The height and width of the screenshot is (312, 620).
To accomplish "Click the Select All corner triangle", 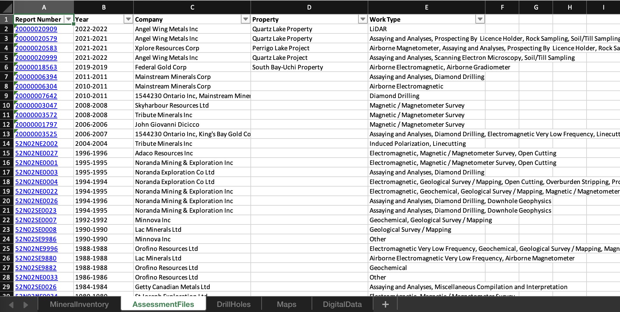I will (7, 7).
